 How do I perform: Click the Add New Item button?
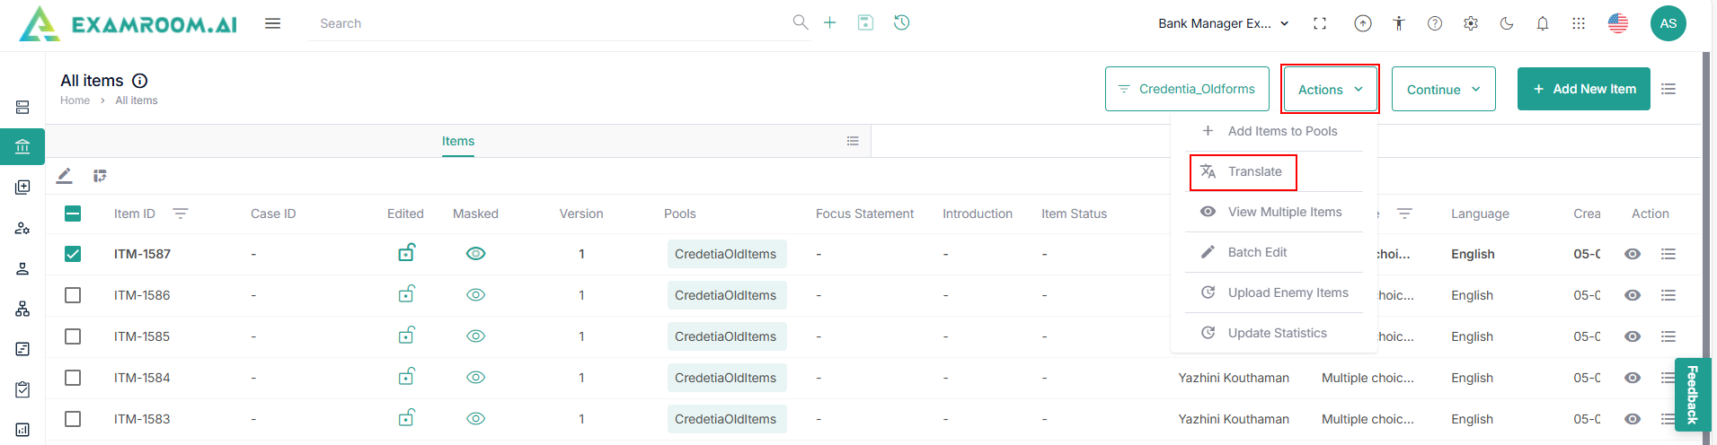pos(1583,89)
